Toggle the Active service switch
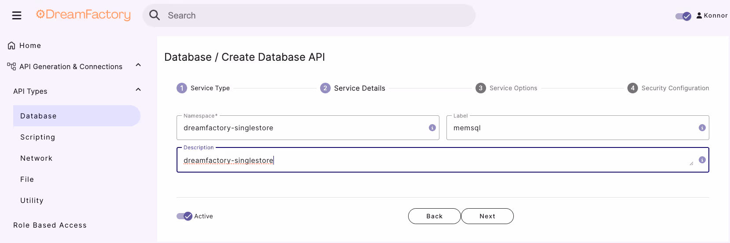Image resolution: width=730 pixels, height=243 pixels. 184,216
